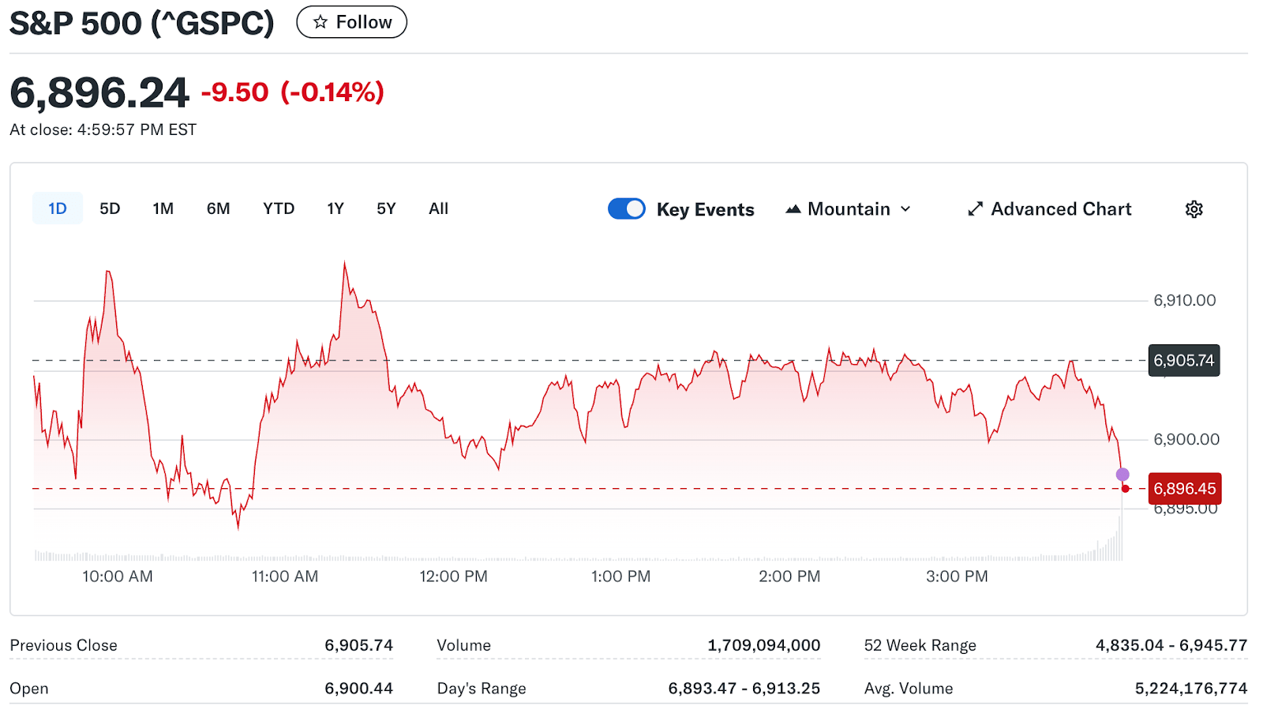Click the Day's Range label
Image resolution: width=1263 pixels, height=706 pixels.
point(482,689)
